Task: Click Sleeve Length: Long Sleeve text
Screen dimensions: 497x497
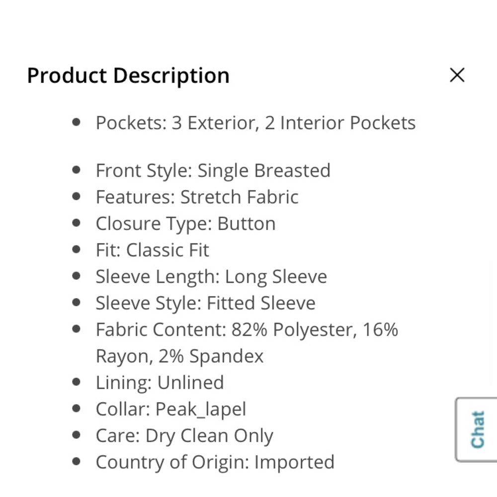Action: 211,276
